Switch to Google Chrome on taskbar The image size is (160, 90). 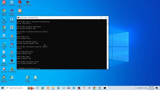94,88
